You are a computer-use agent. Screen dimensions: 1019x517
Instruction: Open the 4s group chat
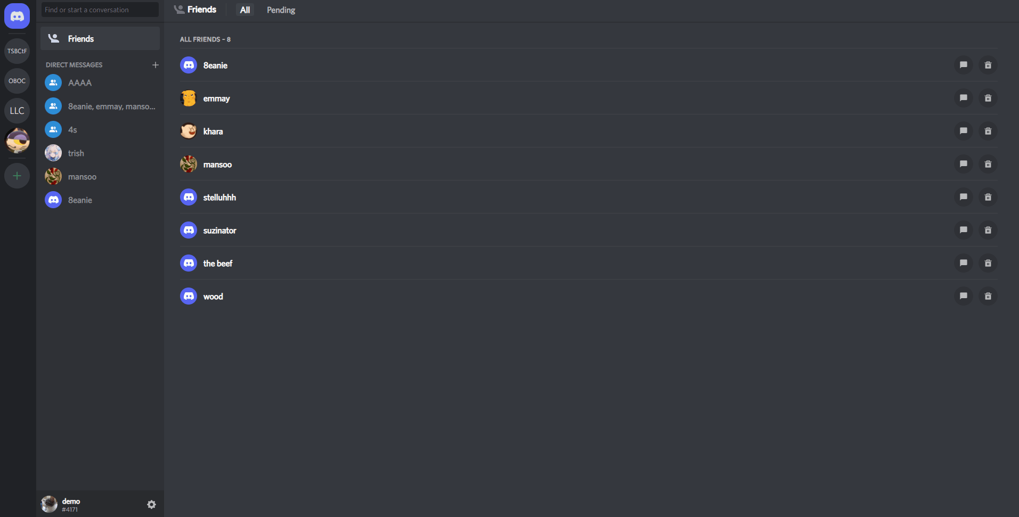[100, 130]
